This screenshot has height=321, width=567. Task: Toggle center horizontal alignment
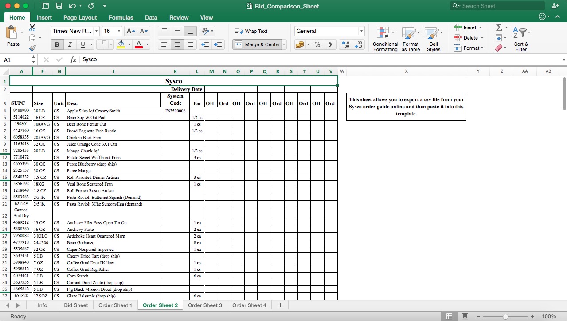pos(177,44)
